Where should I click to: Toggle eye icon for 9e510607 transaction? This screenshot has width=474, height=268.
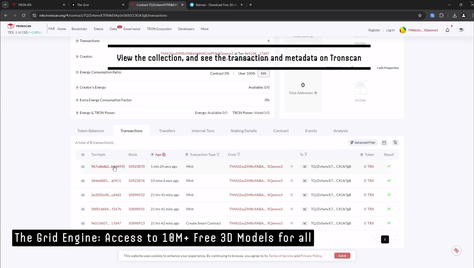coord(83,223)
